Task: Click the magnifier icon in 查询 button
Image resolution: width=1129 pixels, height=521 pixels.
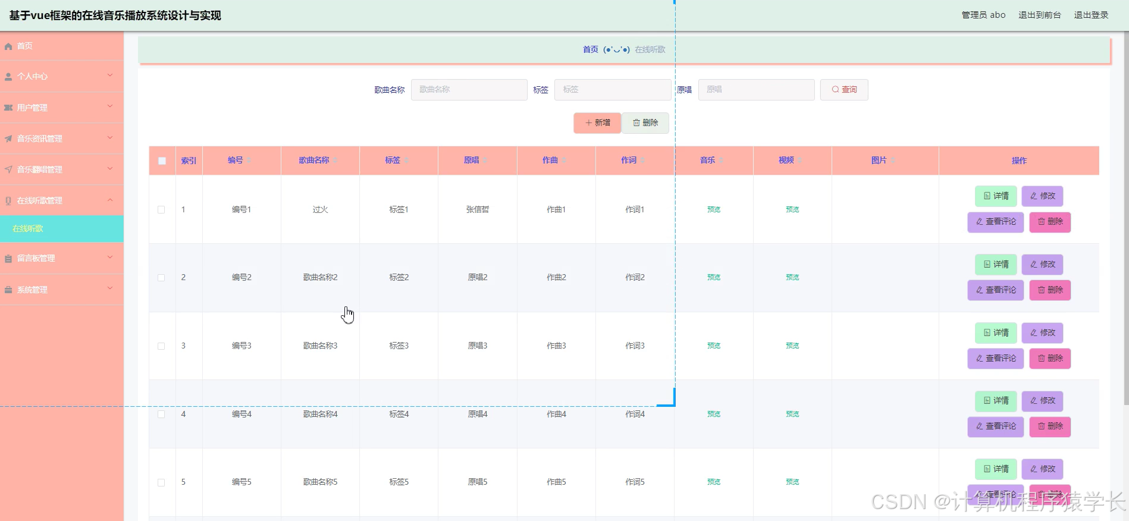Action: pos(835,90)
